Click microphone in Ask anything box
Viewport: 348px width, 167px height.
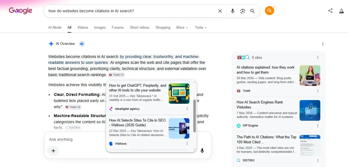tap(202, 151)
